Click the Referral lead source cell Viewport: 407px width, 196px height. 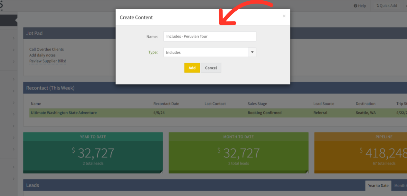pyautogui.click(x=320, y=113)
